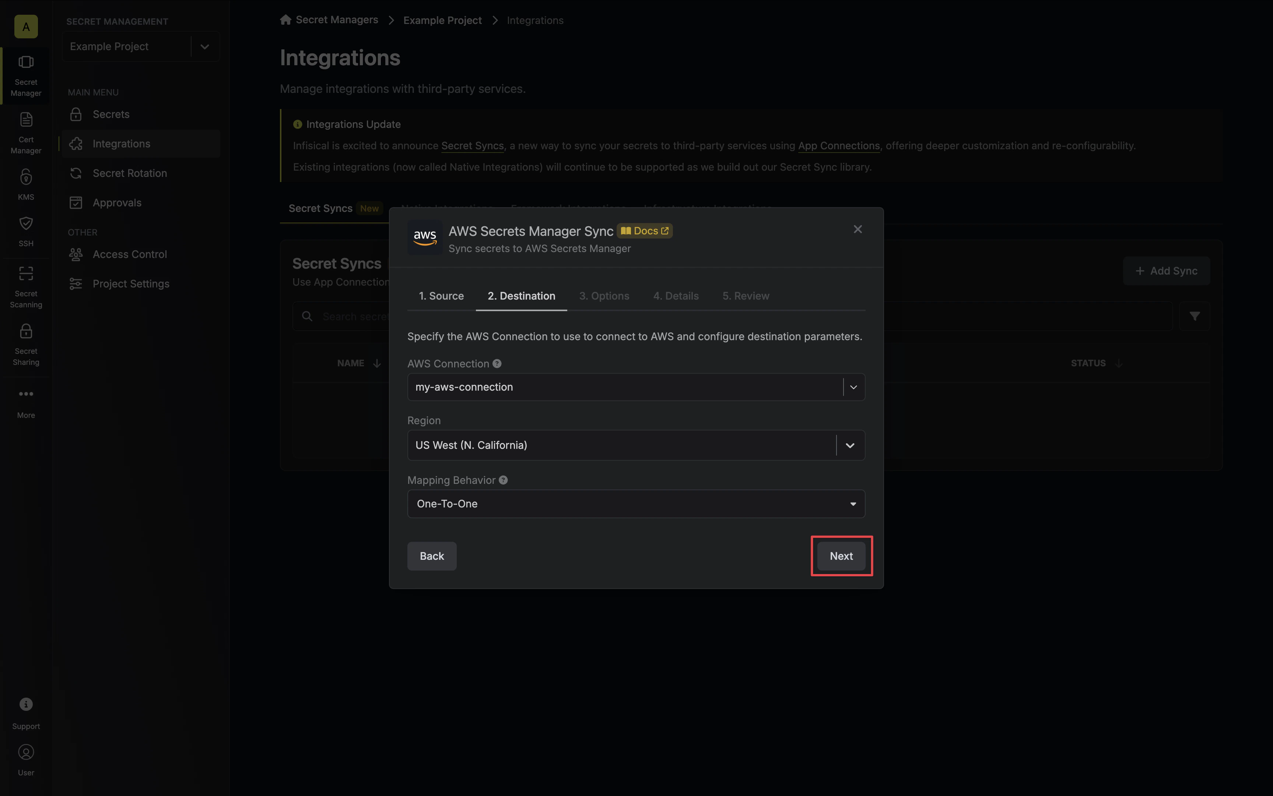Expand the Example Project selector
The image size is (1273, 796).
(141, 46)
